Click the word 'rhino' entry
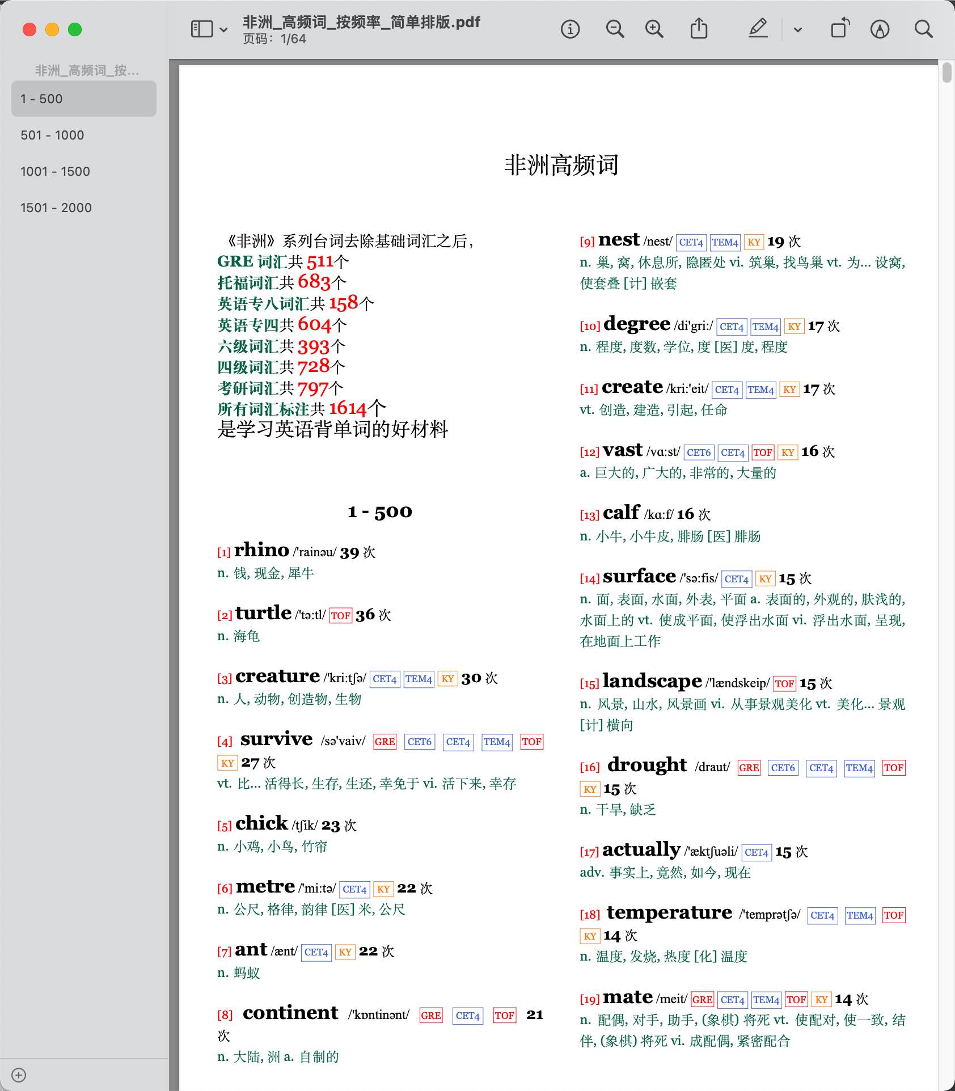955x1091 pixels. pyautogui.click(x=261, y=549)
